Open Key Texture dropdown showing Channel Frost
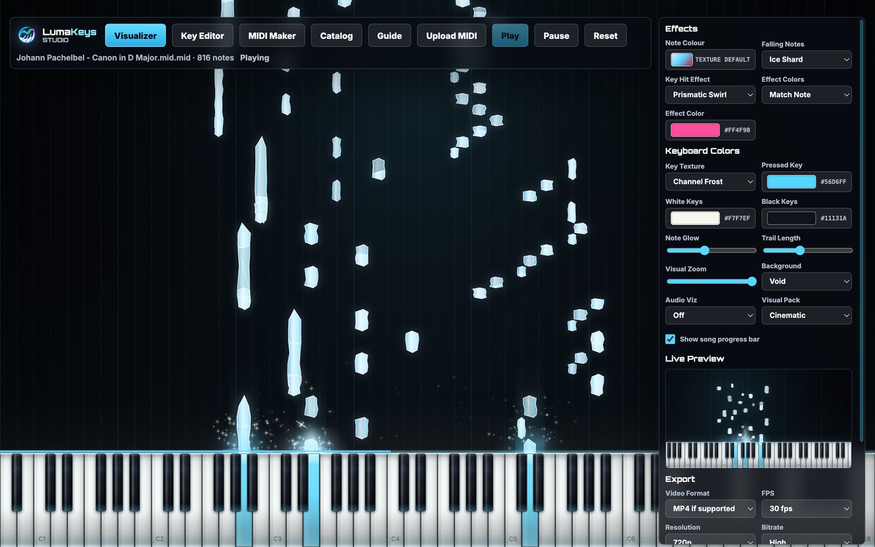875x547 pixels. coord(710,182)
